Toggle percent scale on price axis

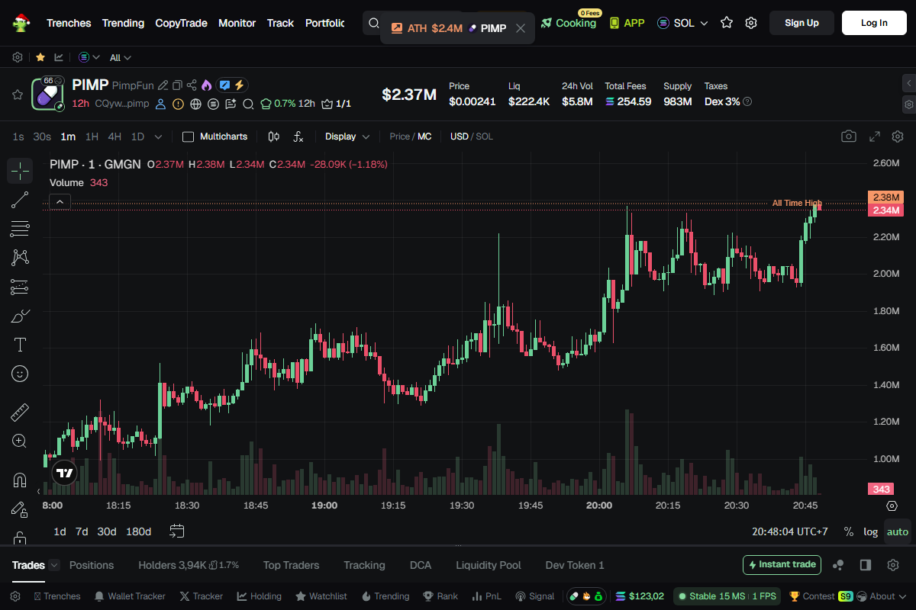tap(848, 531)
